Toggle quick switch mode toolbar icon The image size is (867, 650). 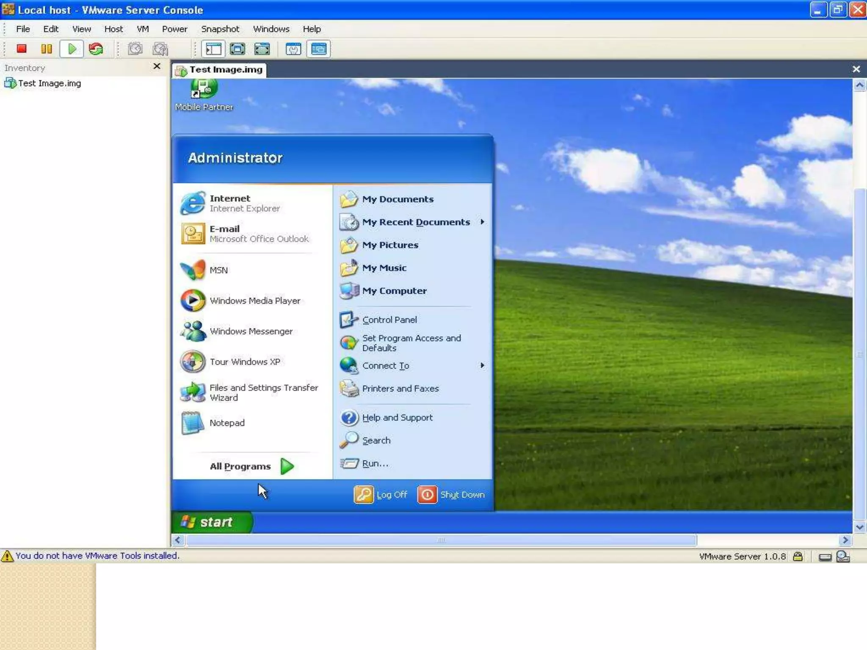[x=262, y=49]
